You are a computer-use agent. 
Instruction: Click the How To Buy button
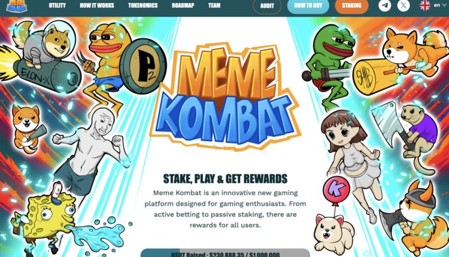click(308, 6)
